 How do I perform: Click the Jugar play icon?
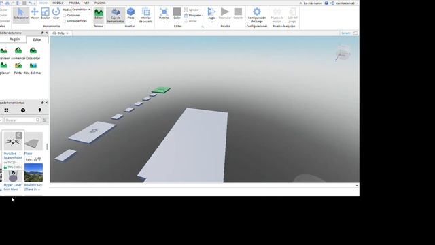[x=211, y=12]
